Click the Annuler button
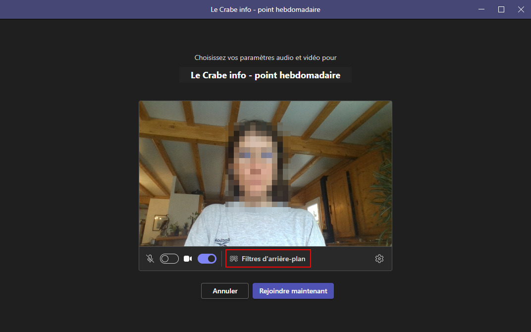This screenshot has width=531, height=332. click(225, 291)
